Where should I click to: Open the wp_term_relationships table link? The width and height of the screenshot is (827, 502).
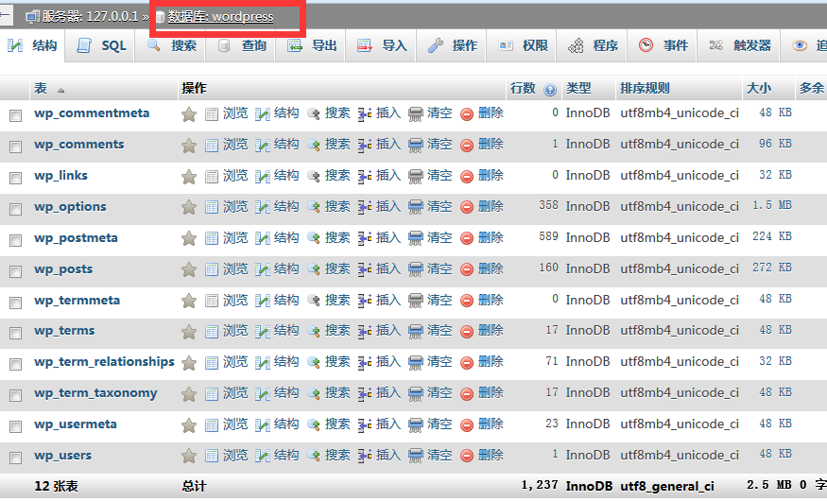pos(104,362)
